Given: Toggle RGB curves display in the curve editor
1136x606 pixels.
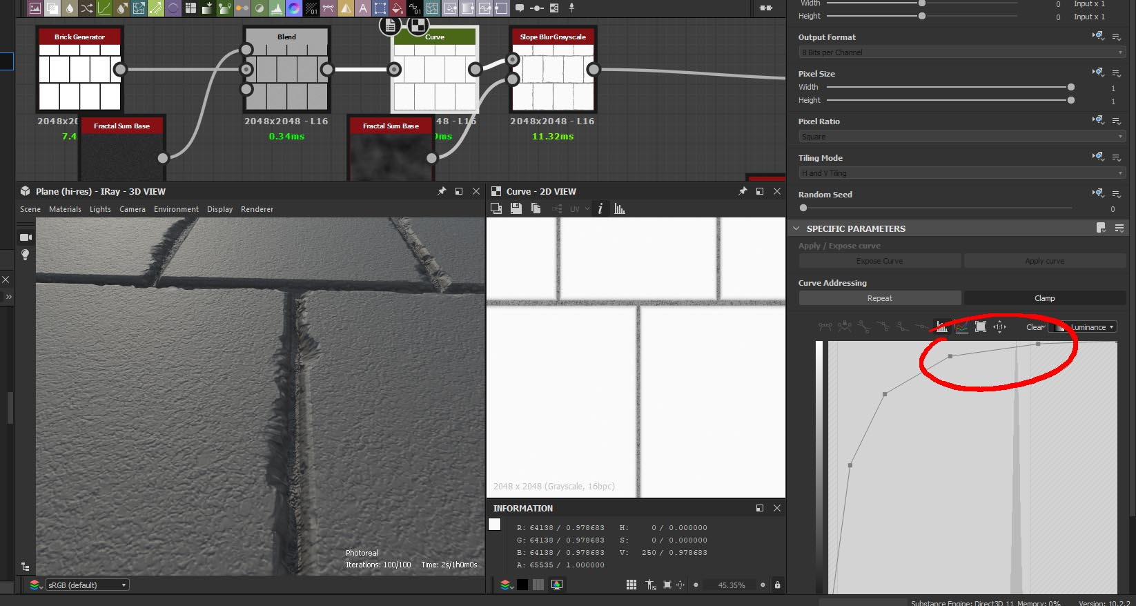Looking at the screenshot, I should 961,327.
